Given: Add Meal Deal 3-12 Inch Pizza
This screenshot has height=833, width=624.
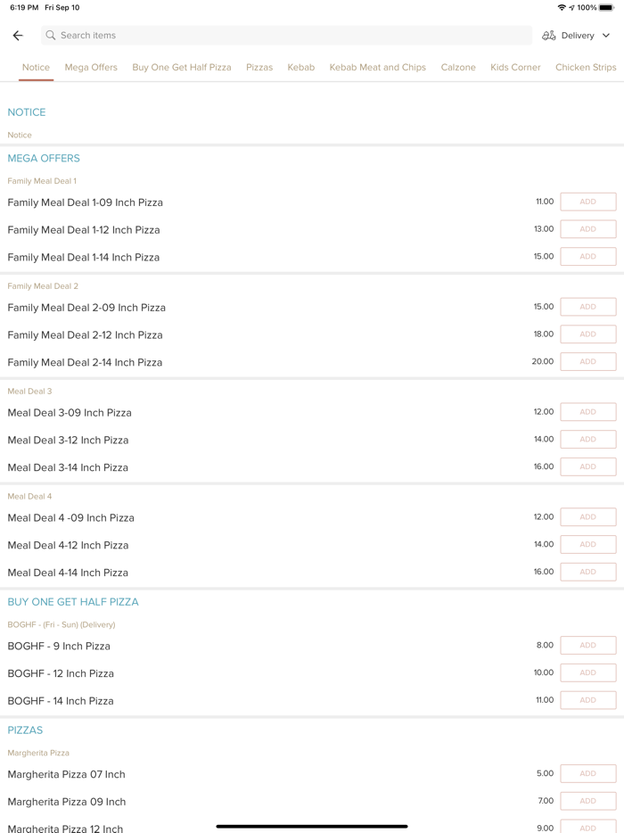Looking at the screenshot, I should [x=587, y=439].
